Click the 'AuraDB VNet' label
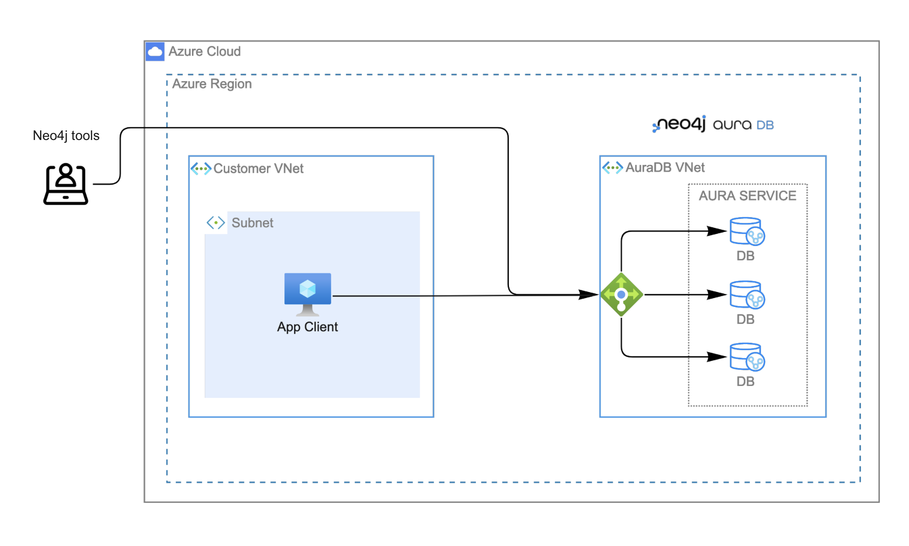Image resolution: width=909 pixels, height=546 pixels. [x=665, y=167]
